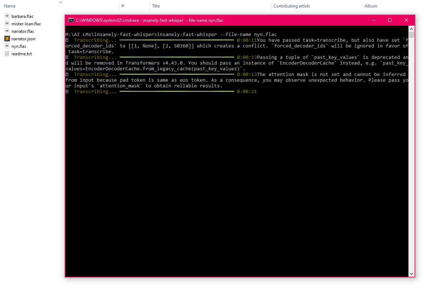Image resolution: width=441 pixels, height=296 pixels.
Task: Select the barbara.flac file icon
Action: [x=7, y=16]
